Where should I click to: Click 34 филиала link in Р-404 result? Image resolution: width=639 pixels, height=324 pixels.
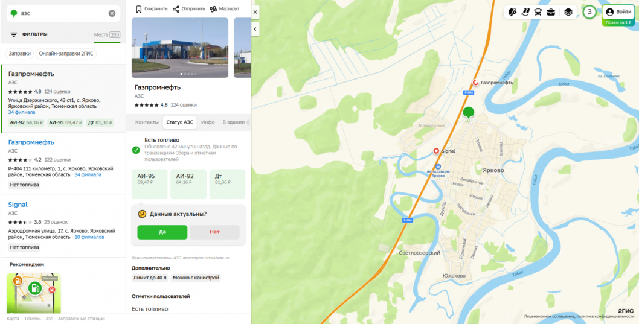click(88, 174)
